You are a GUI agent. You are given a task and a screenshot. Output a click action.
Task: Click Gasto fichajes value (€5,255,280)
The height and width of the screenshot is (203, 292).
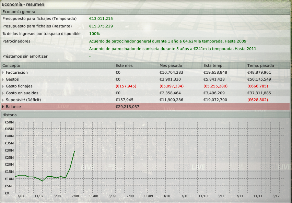click(x=215, y=86)
